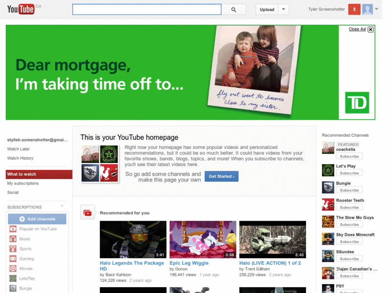Click Bungie channel avatar in Recommended Channels

pyautogui.click(x=328, y=188)
